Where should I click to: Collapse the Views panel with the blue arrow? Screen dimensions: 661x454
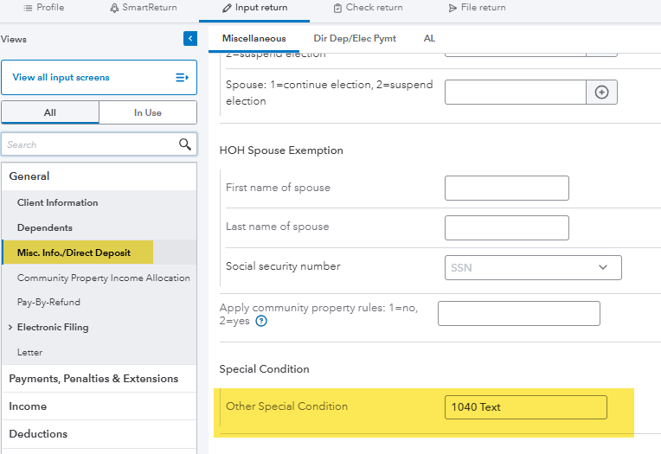click(190, 39)
